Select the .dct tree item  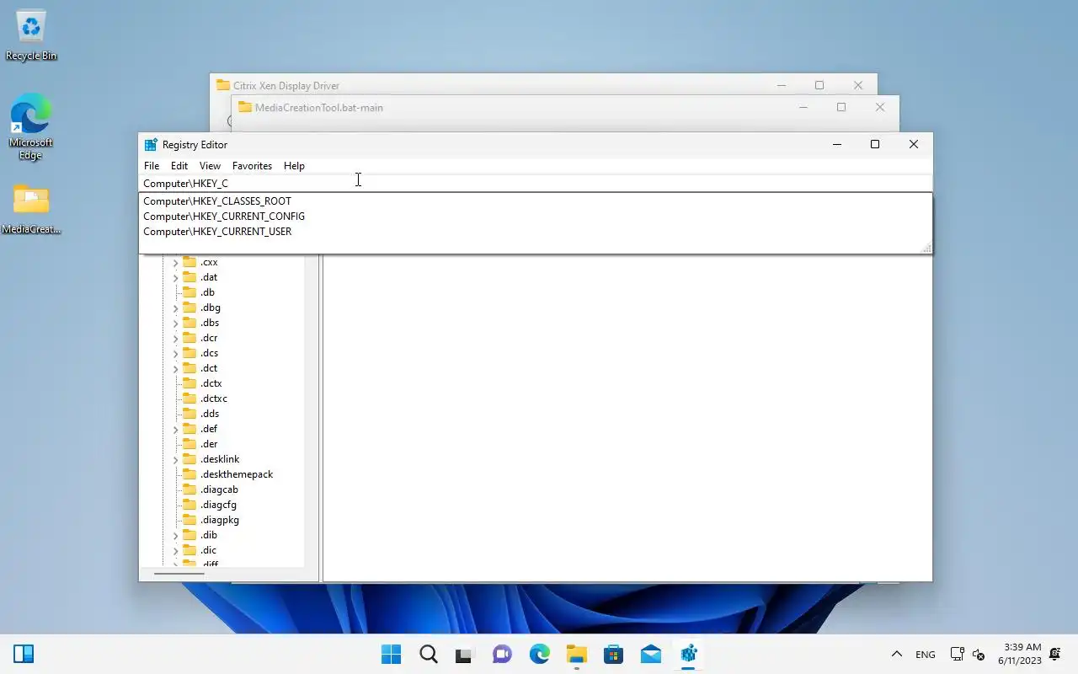point(209,368)
